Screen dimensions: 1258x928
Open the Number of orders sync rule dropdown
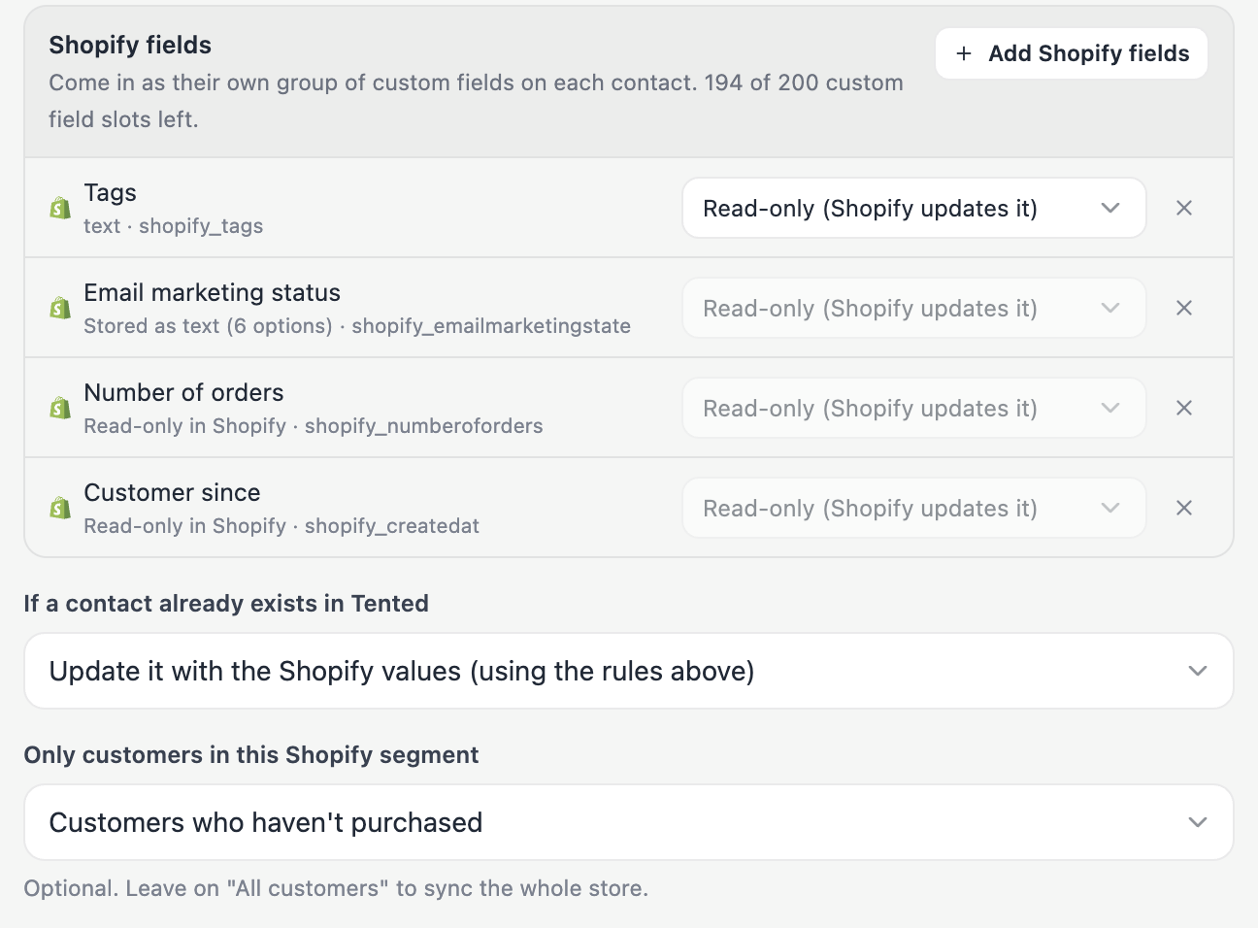point(914,408)
